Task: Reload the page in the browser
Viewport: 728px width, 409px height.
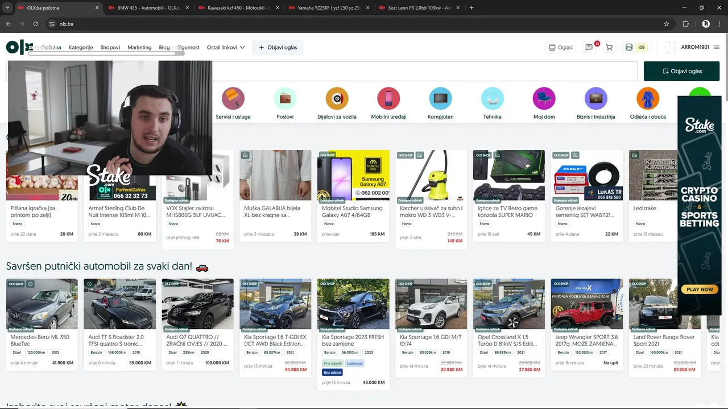Action: (x=36, y=24)
